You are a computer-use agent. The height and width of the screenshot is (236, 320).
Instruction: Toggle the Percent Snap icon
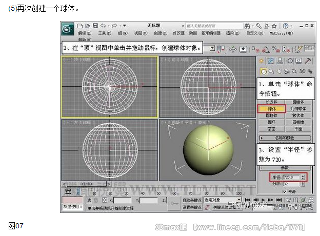point(276,49)
